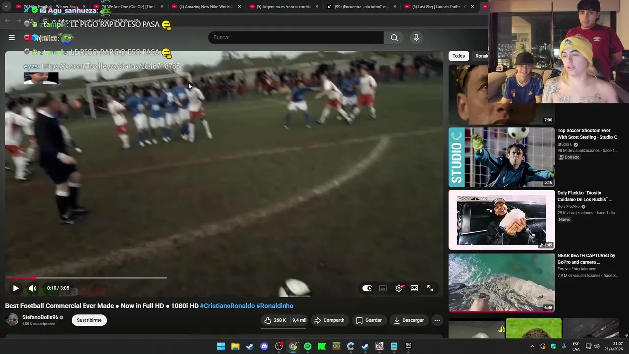Click the Descargar download button

[x=408, y=320]
